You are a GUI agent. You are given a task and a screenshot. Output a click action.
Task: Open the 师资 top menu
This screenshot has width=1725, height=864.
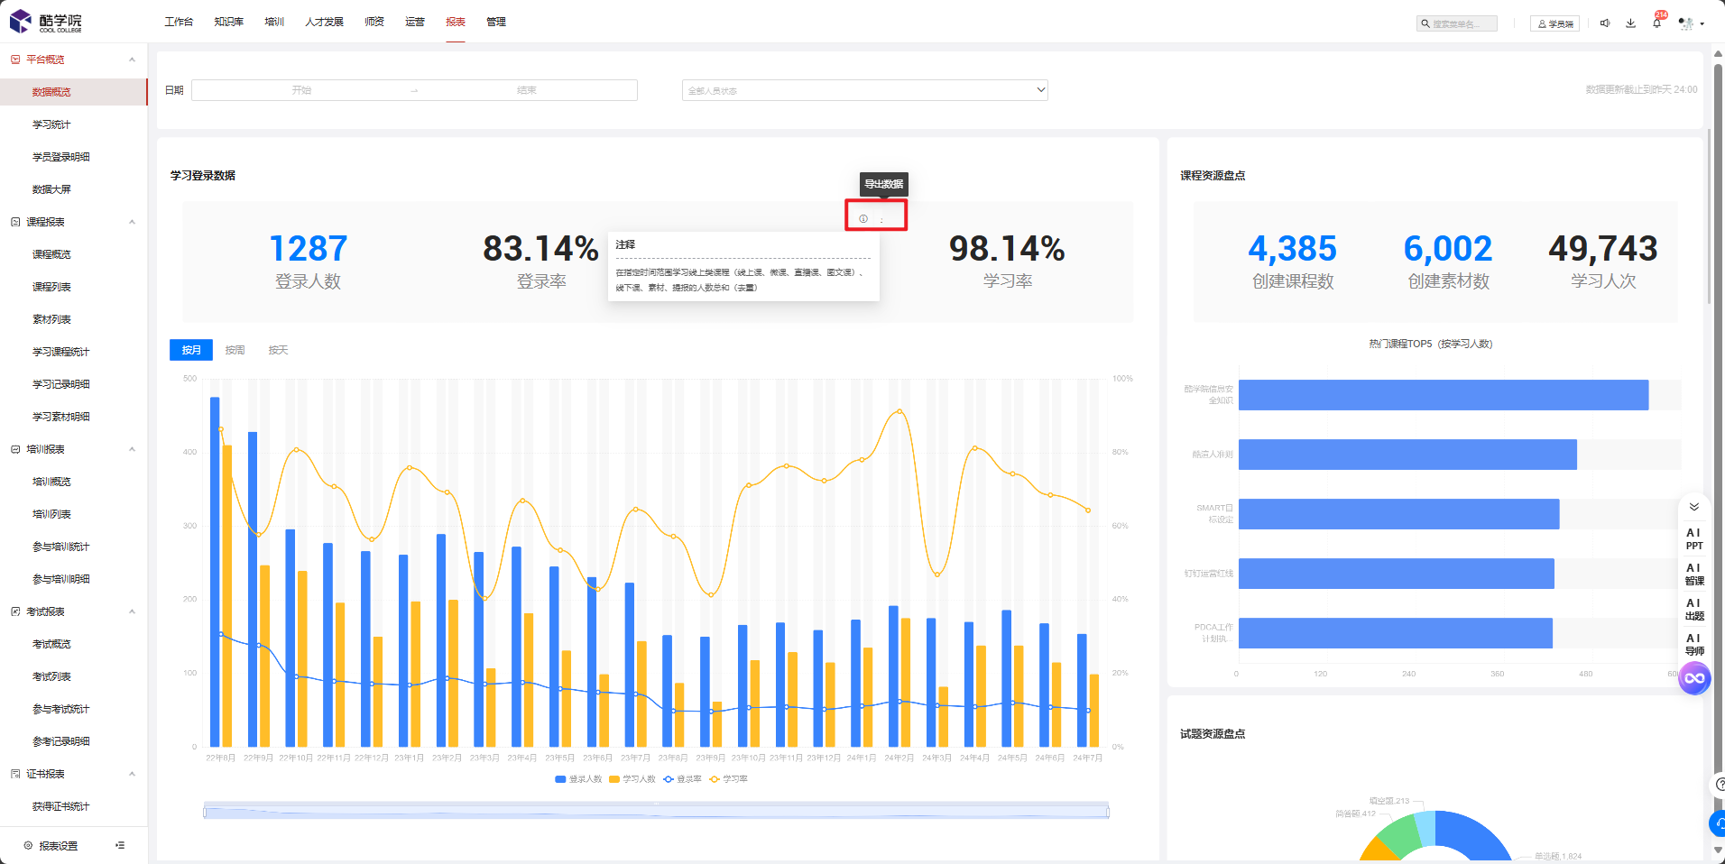tap(374, 22)
